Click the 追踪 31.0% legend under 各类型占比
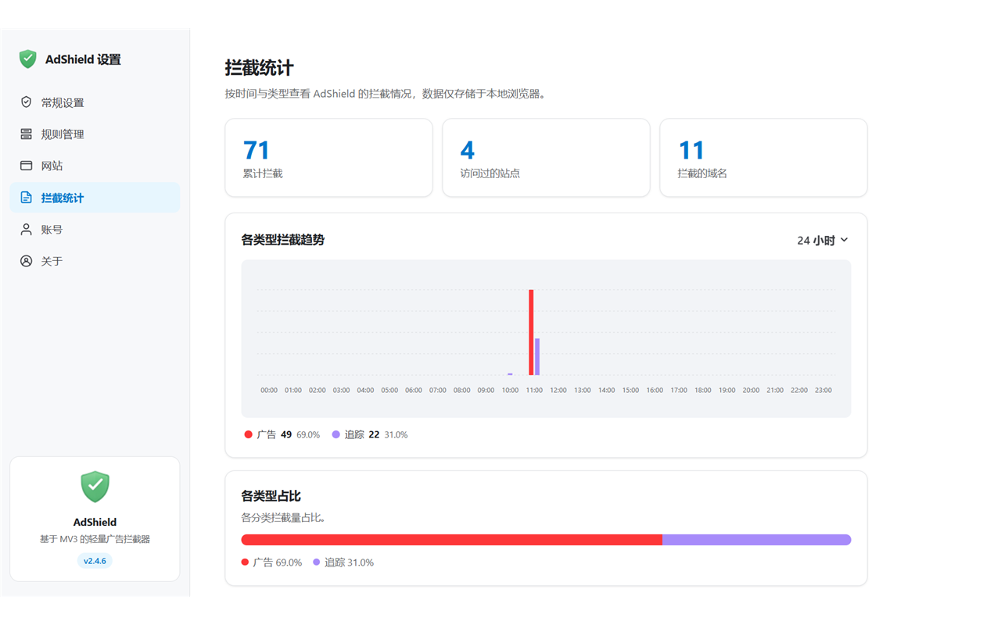1001x625 pixels. pyautogui.click(x=343, y=562)
